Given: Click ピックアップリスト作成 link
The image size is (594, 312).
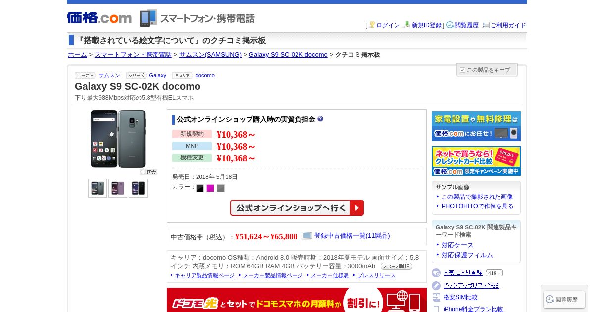Looking at the screenshot, I should (x=471, y=286).
